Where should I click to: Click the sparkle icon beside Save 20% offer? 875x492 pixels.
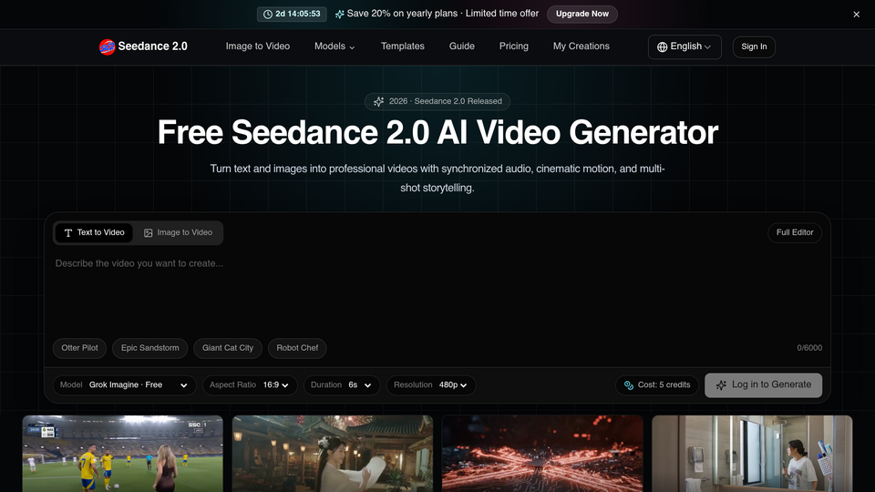click(x=339, y=14)
